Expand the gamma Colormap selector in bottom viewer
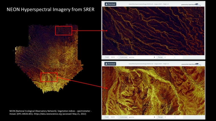Viewport: 216px width, 121px height. 142,117
